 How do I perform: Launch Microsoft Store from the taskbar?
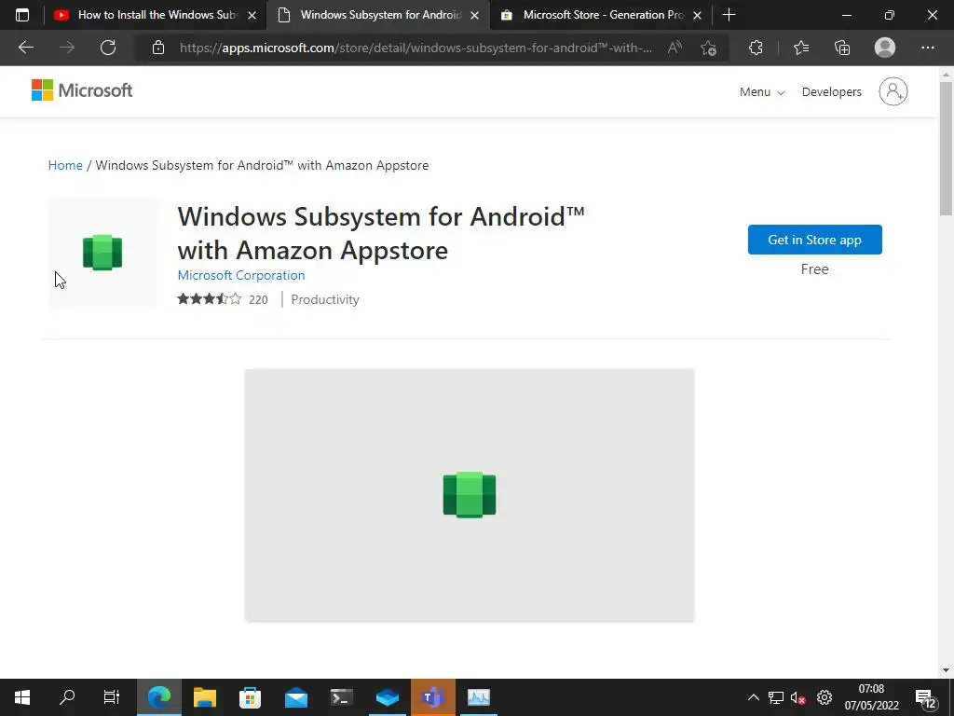(250, 697)
